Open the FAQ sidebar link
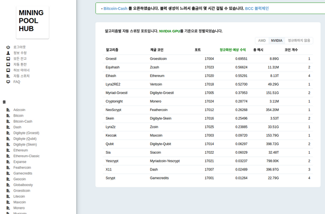Image resolution: width=325 pixels, height=214 pixels. pos(17,82)
